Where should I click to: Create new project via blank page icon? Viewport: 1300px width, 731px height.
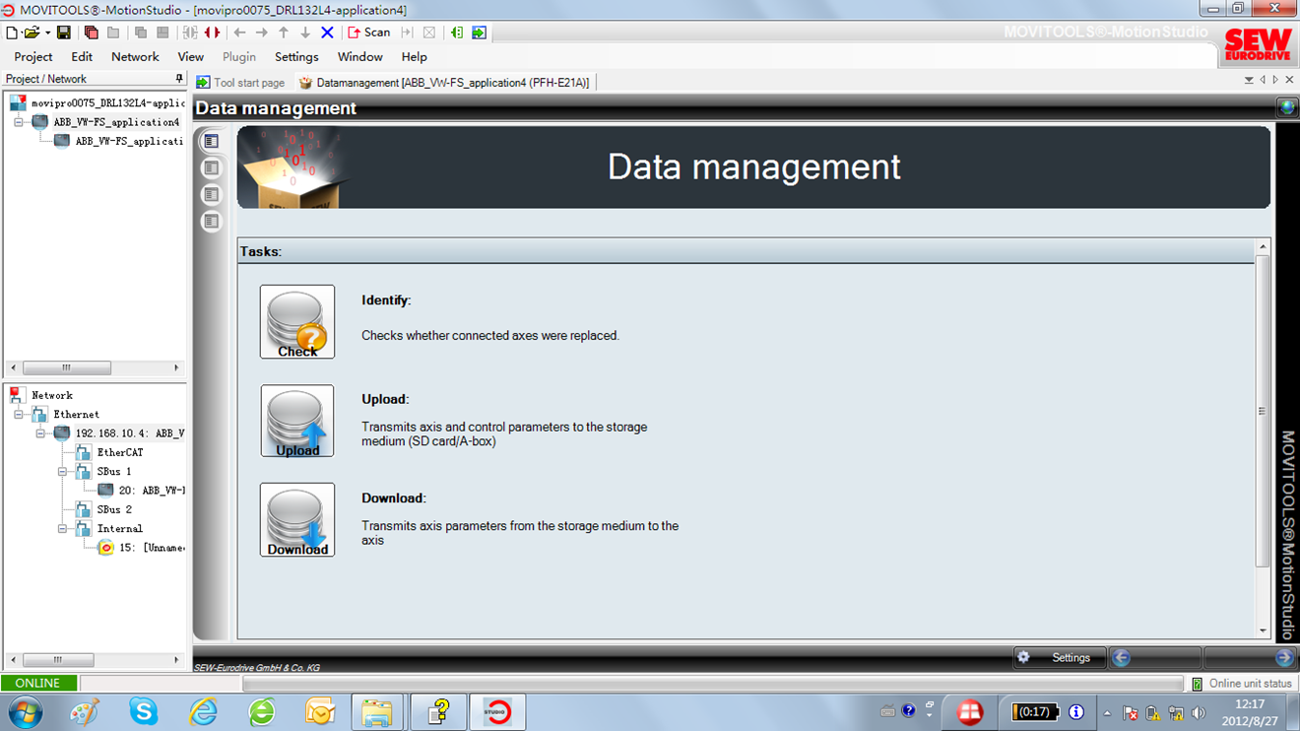tap(12, 33)
